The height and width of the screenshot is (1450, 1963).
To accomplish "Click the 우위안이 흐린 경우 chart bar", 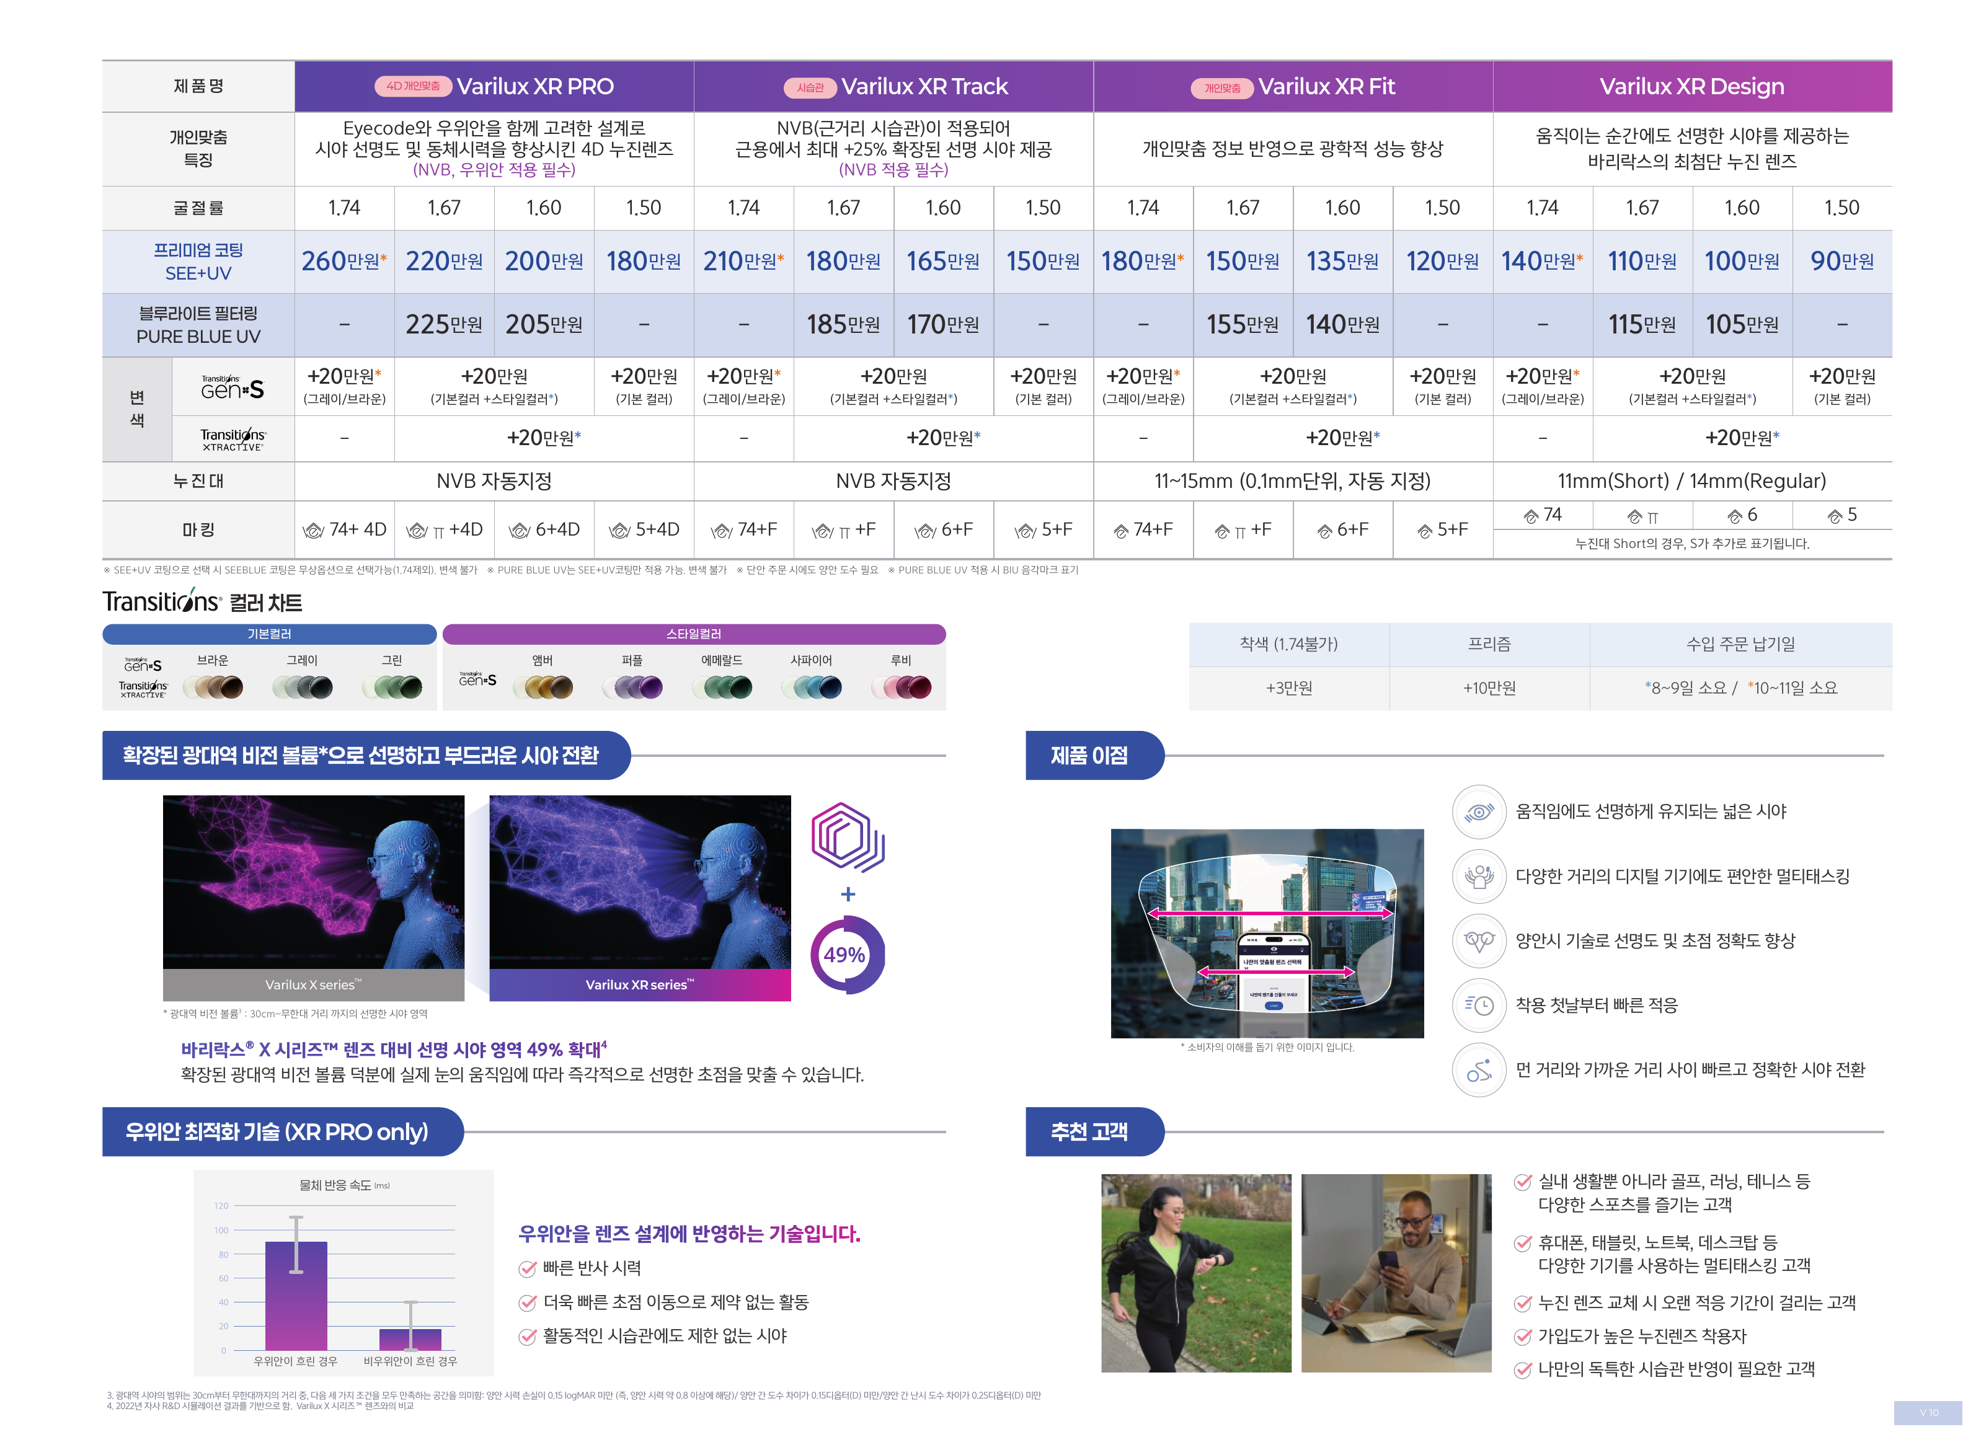I will (x=296, y=1296).
